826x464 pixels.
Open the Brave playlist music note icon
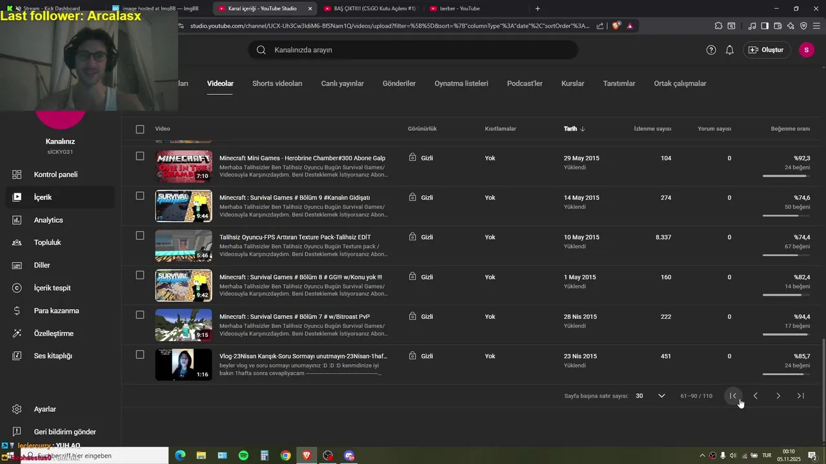(x=752, y=26)
